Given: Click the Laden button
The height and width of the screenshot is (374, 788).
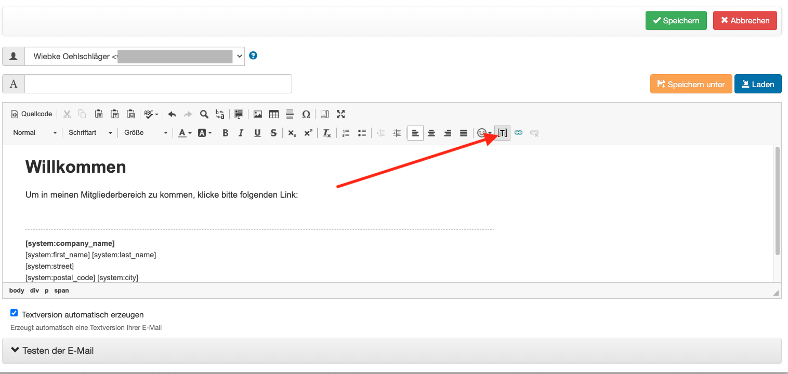Looking at the screenshot, I should (x=757, y=84).
